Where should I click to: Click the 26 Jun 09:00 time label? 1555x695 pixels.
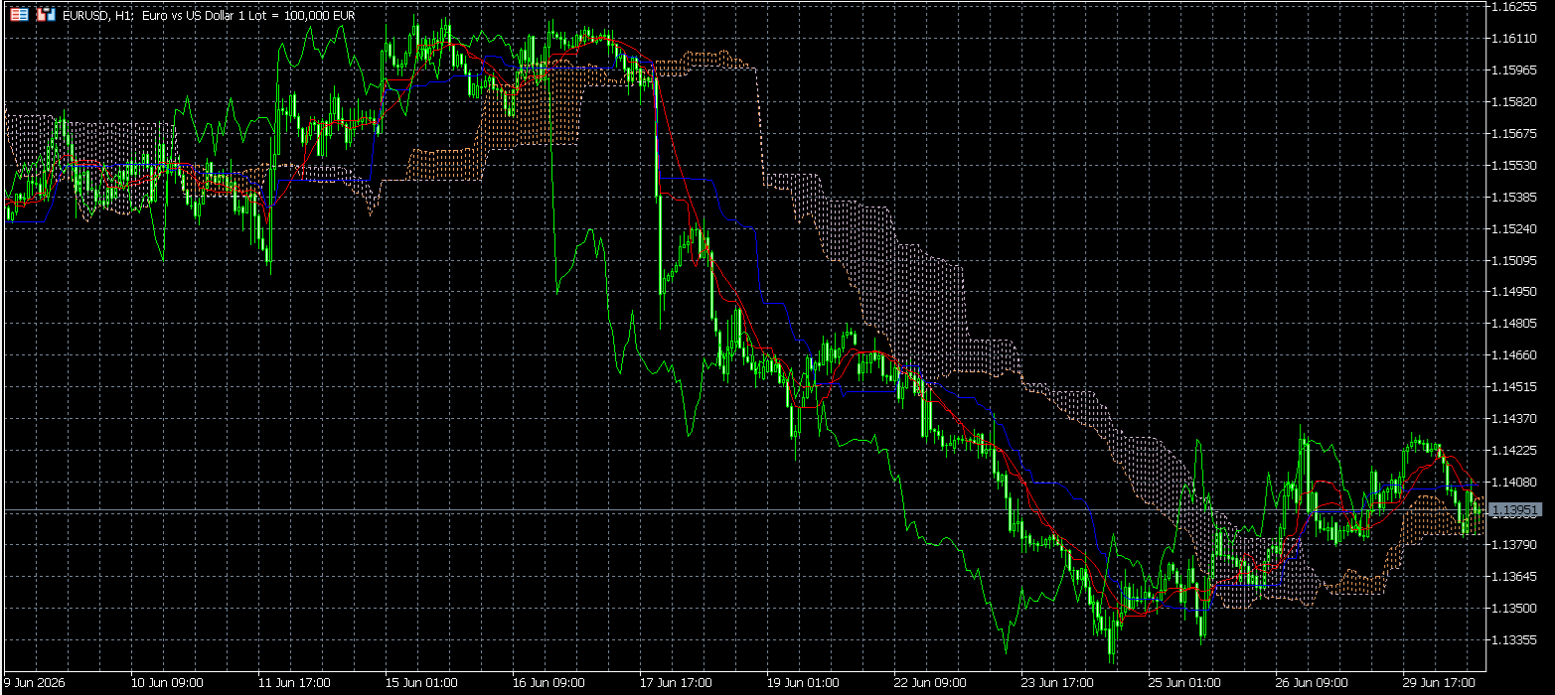coord(1313,683)
